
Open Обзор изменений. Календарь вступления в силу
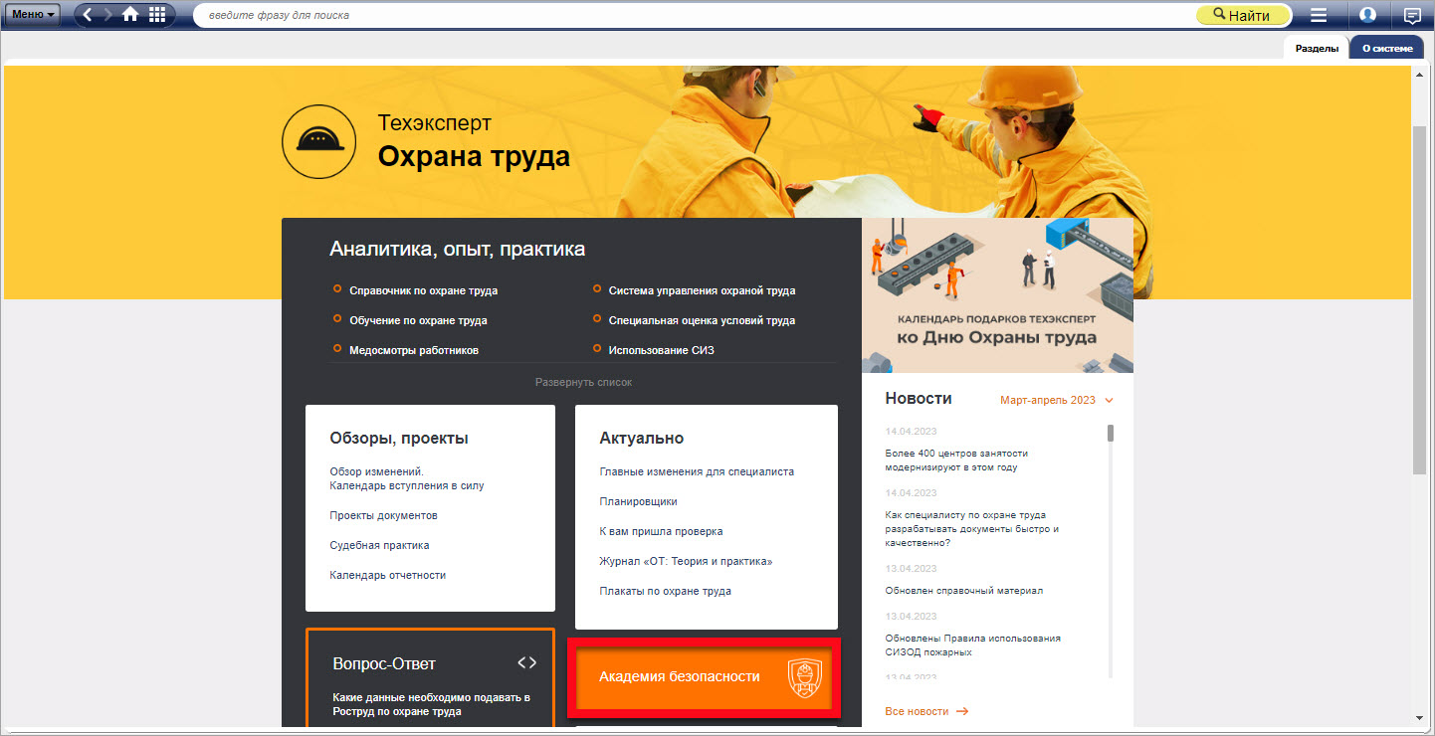click(407, 478)
